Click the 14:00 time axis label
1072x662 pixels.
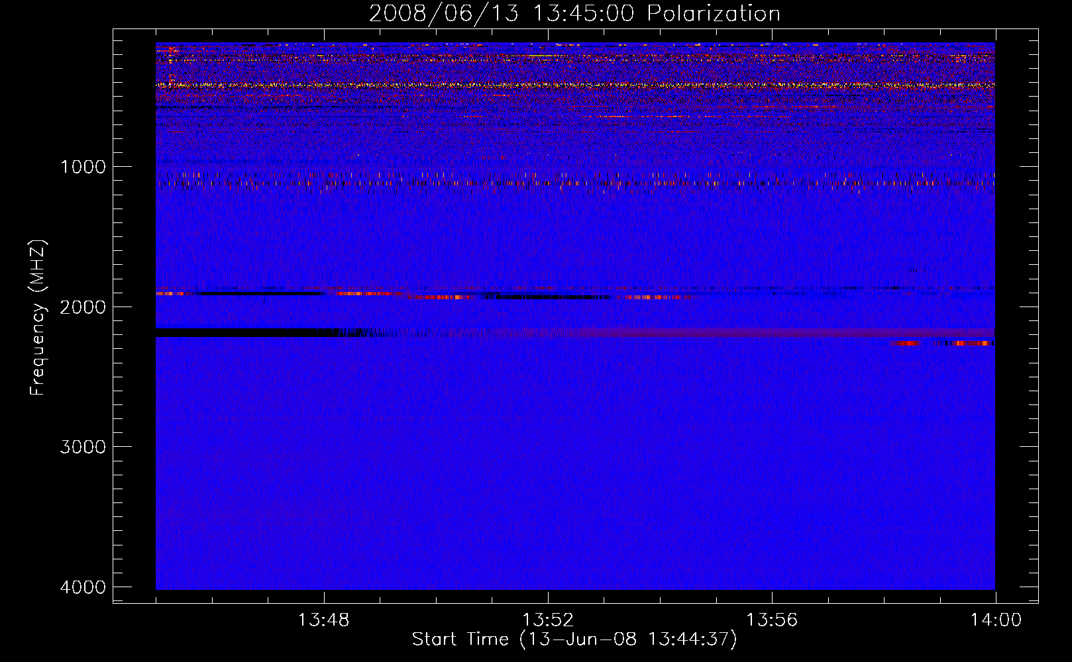coord(996,620)
